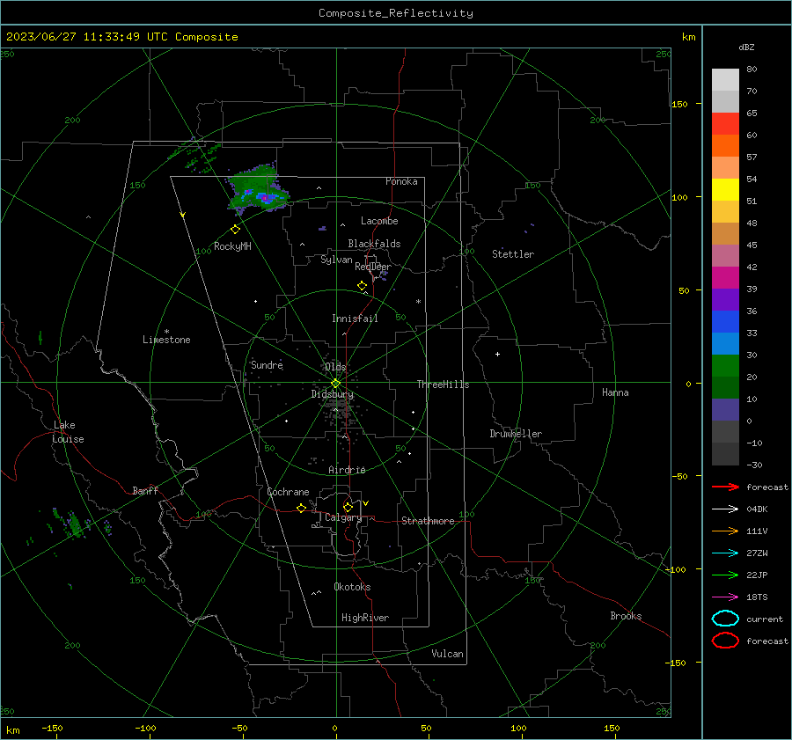Click the red forecast ellipse icon

click(725, 641)
